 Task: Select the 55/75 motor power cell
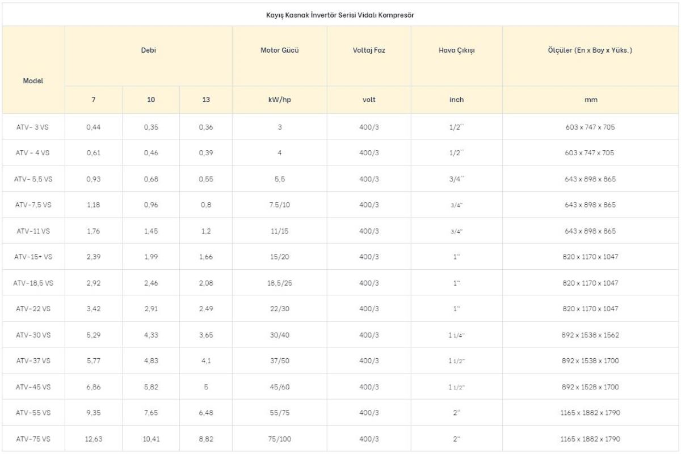[x=279, y=413]
